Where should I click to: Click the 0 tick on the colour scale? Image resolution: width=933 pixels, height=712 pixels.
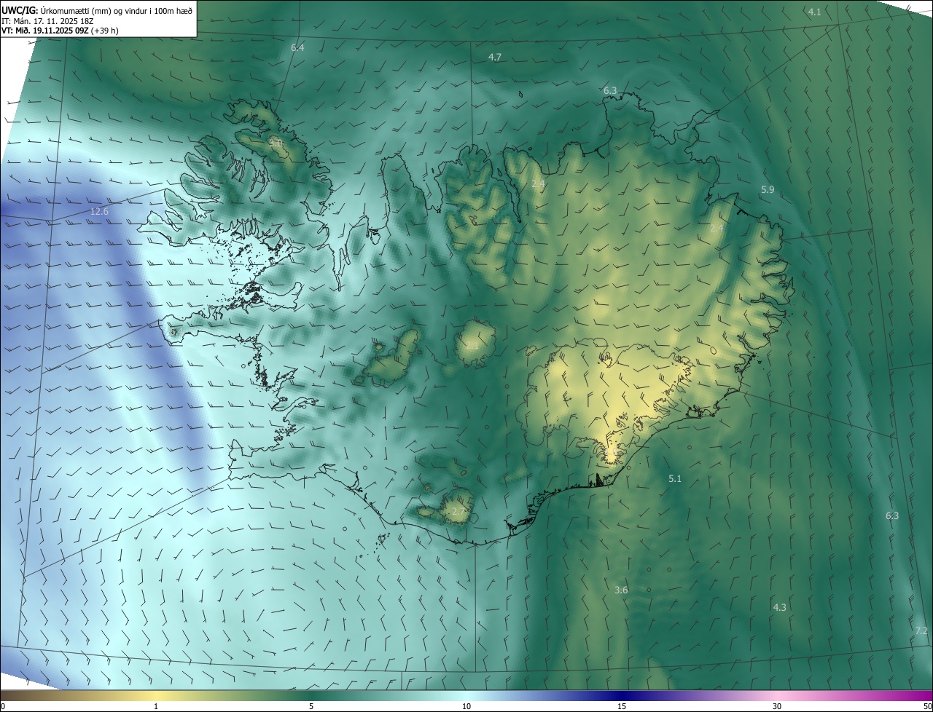coord(3,706)
